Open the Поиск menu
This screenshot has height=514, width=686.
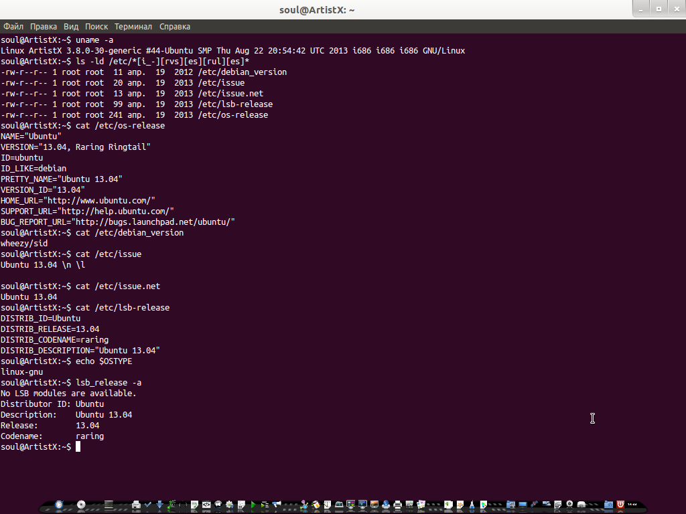point(96,27)
